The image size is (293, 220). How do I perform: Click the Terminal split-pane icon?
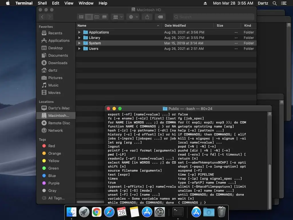tap(270, 114)
